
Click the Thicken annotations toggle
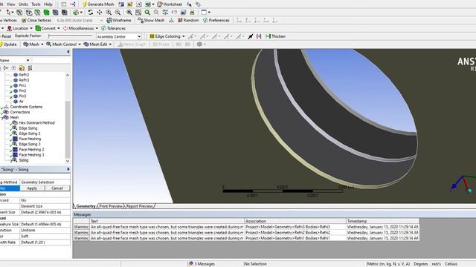click(275, 36)
